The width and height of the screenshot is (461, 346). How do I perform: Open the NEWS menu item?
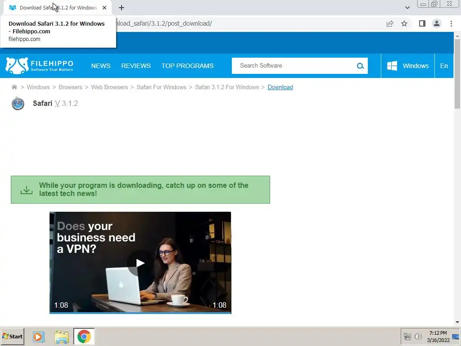click(x=101, y=66)
